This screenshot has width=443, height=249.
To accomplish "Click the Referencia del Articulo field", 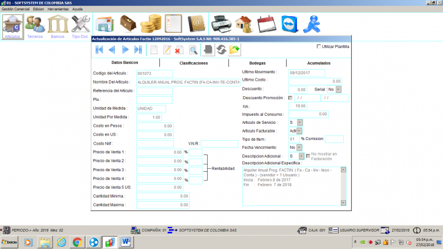I will (x=154, y=91).
